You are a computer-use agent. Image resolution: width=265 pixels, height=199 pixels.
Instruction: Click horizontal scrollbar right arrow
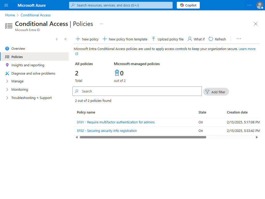257,137
